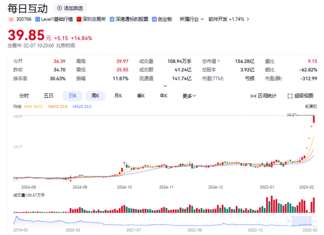Click the 添加自选 button
This screenshot has height=235, width=324.
(70, 8)
